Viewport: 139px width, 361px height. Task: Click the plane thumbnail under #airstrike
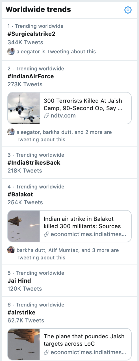pyautogui.click(x=24, y=344)
